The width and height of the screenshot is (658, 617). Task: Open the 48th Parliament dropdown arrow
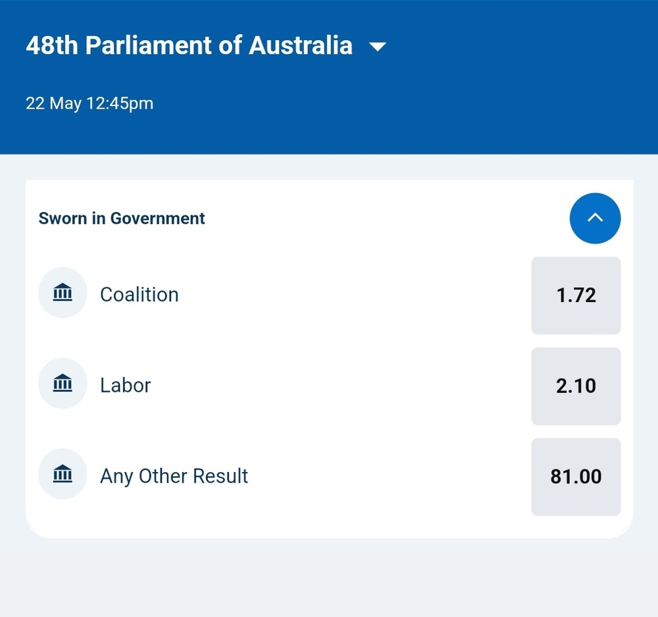click(x=378, y=47)
